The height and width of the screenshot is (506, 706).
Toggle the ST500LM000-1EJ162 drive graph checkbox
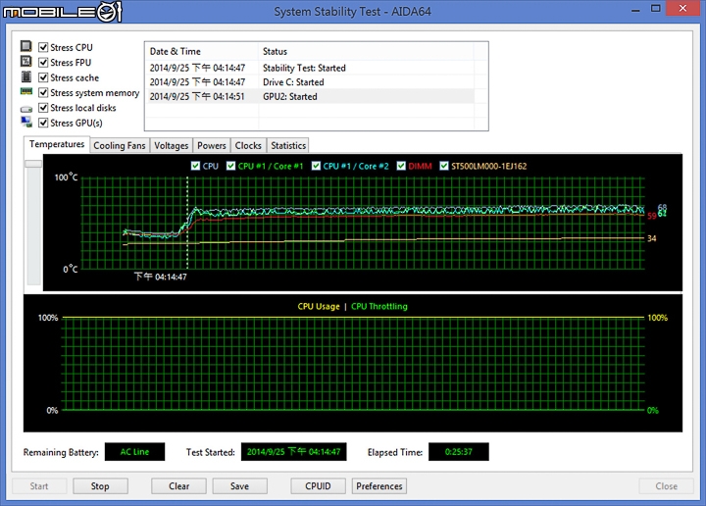tap(444, 166)
